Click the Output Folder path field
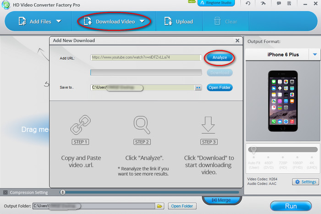 (x=94, y=206)
